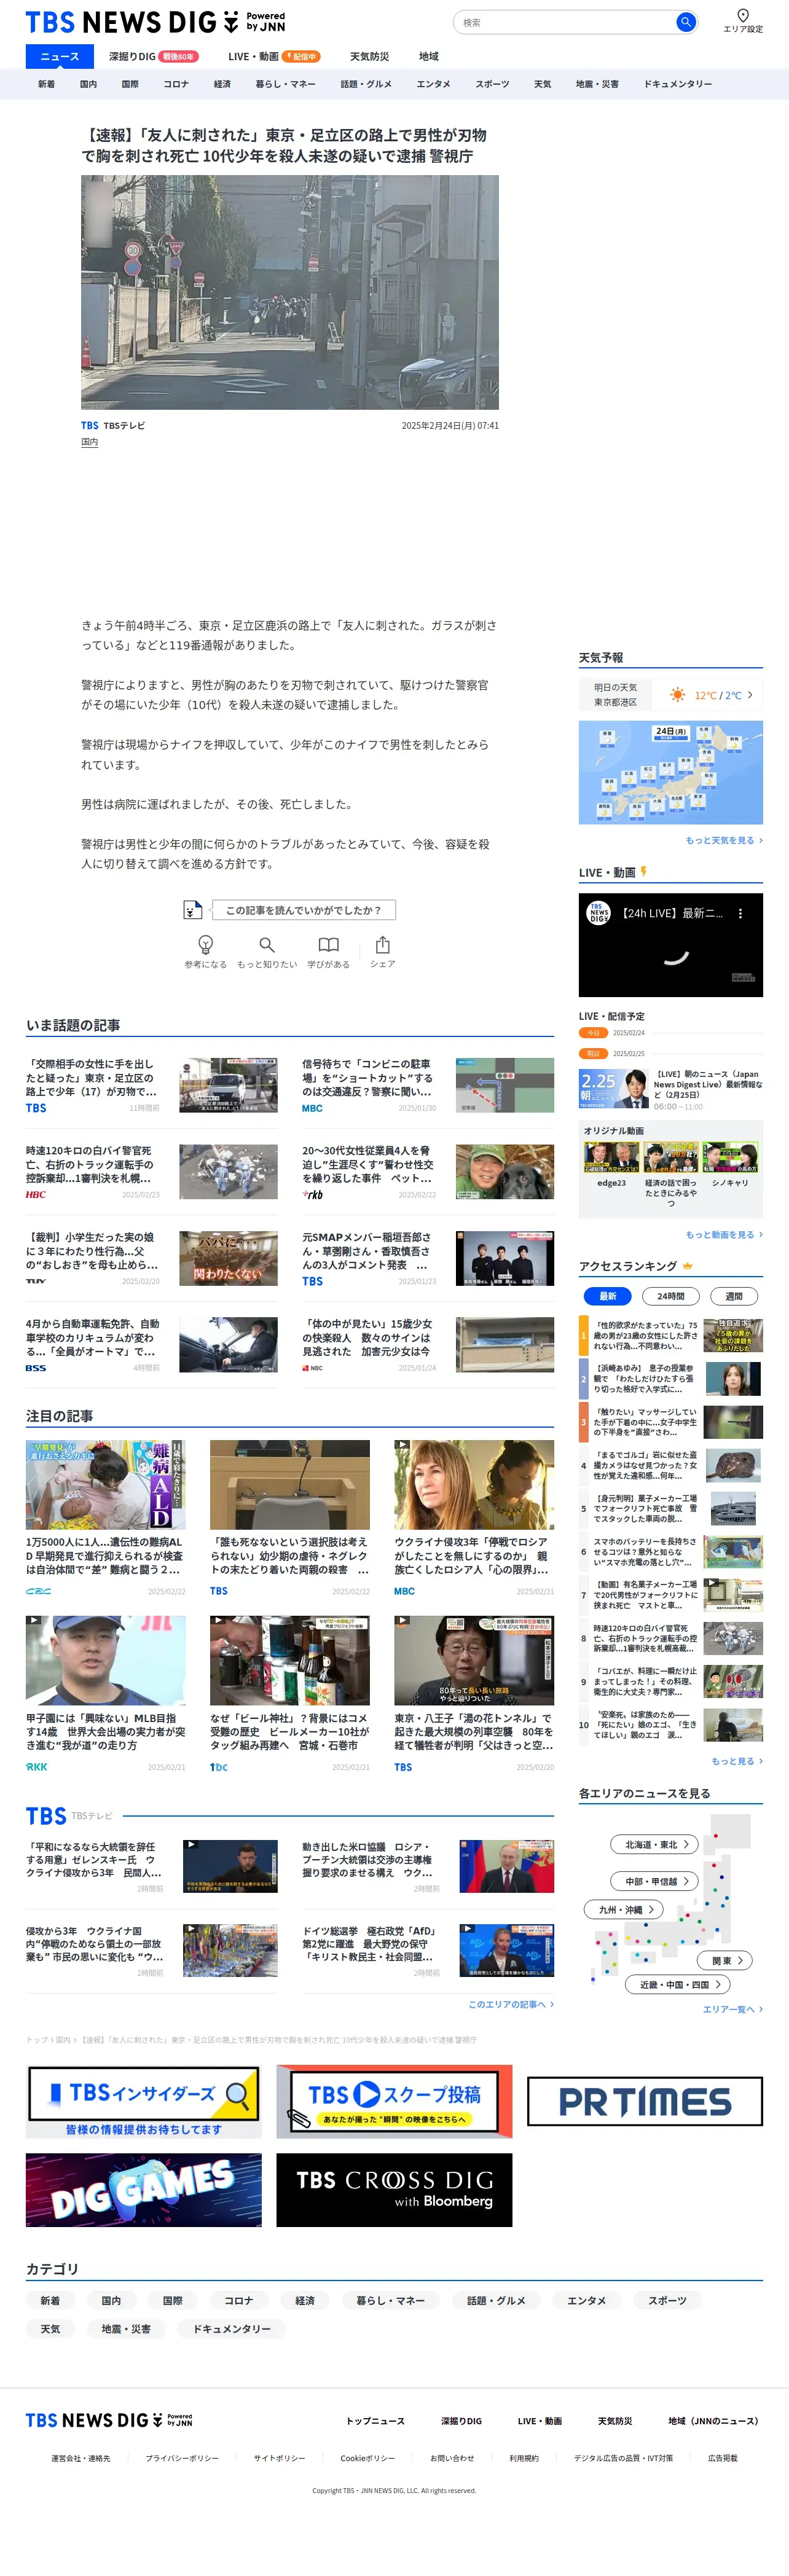Select 近畿・中国・四国 region
789x2576 pixels.
(678, 1984)
